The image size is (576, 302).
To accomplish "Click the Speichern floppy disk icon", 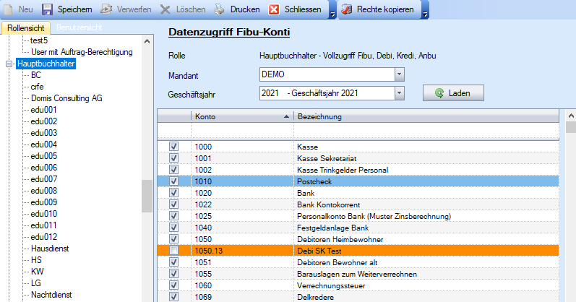I will pos(47,9).
